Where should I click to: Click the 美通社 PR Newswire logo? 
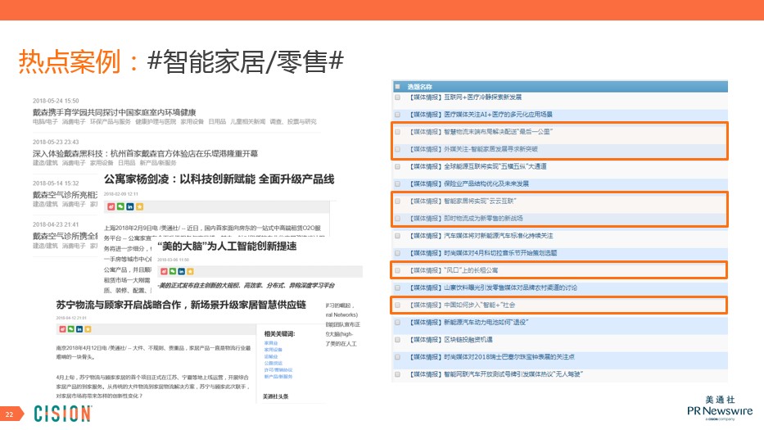(x=720, y=408)
